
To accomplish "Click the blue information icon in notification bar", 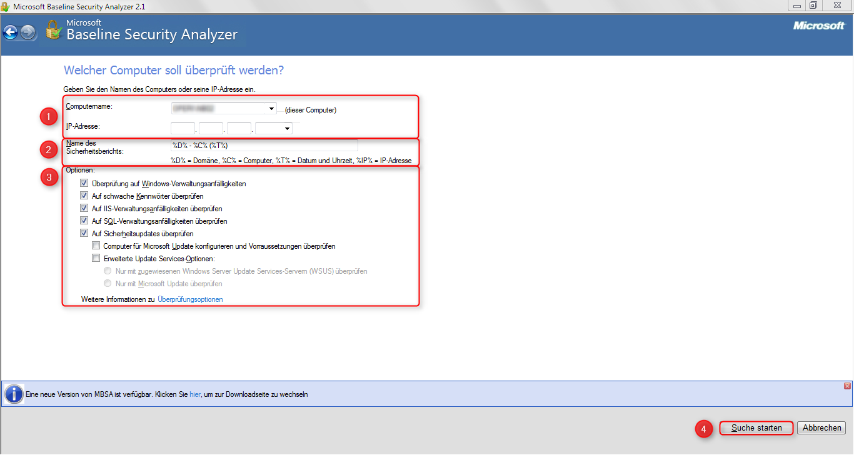I will [x=14, y=394].
